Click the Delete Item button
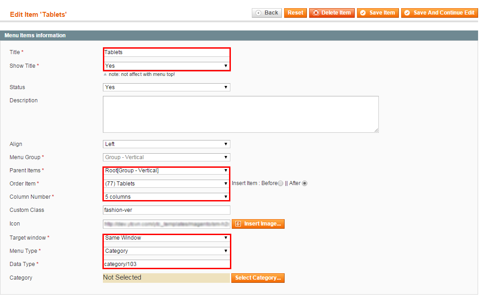 coord(332,13)
